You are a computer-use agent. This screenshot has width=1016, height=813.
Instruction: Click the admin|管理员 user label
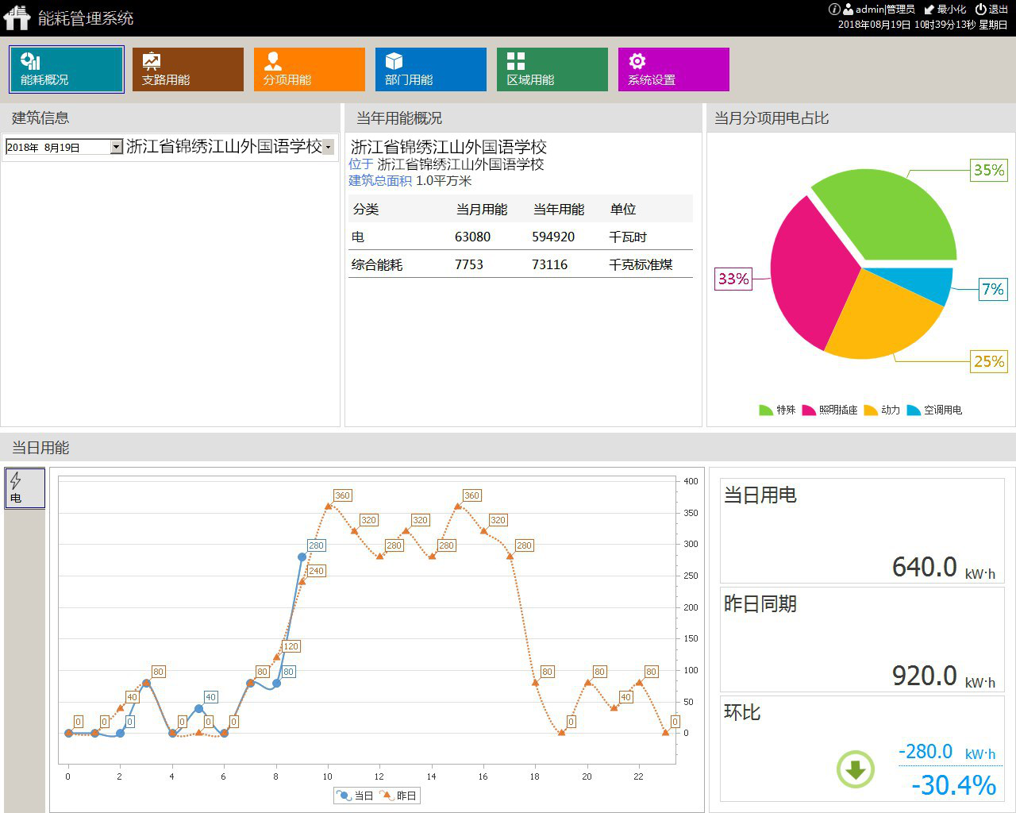click(879, 10)
